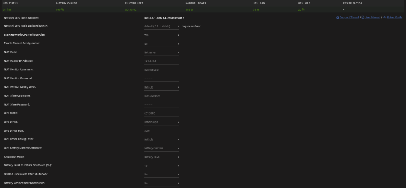Click the 'requires reboot' note
The height and width of the screenshot is (188, 406).
click(191, 26)
